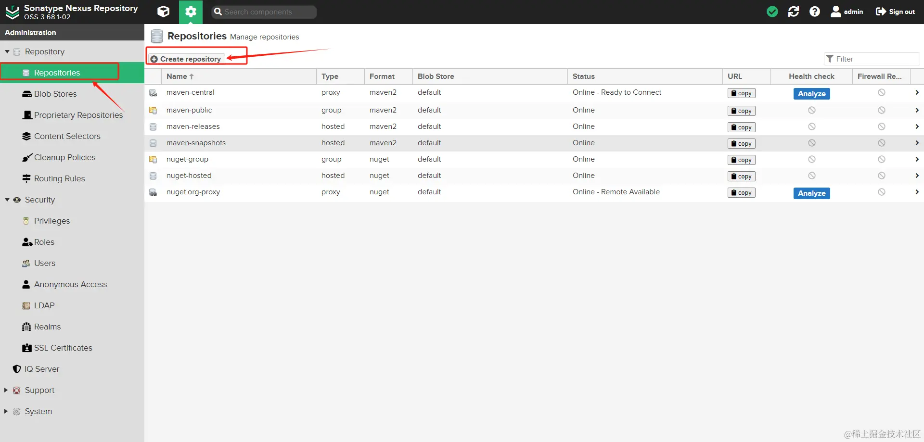The width and height of the screenshot is (924, 442).
Task: Click nuget-group repository icon
Action: [153, 160]
